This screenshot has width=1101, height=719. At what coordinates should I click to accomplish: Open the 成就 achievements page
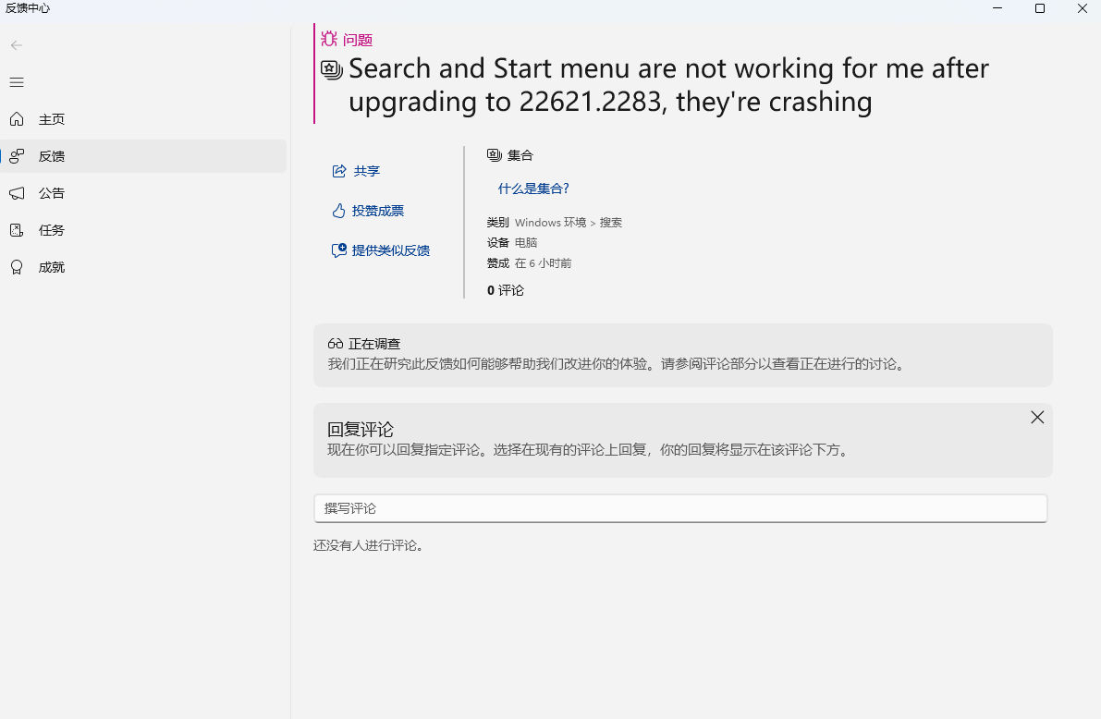click(143, 267)
